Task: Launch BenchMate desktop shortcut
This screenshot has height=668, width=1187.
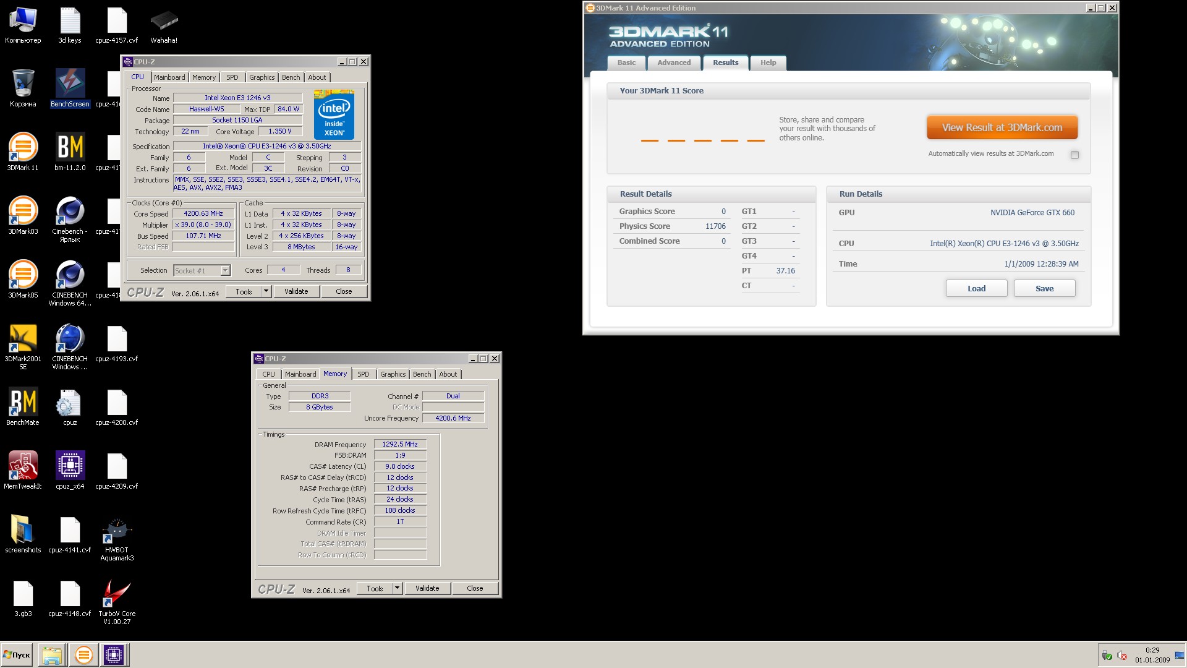Action: [23, 407]
